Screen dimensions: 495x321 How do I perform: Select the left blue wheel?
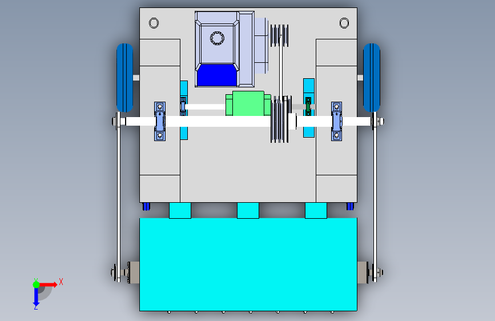click(125, 78)
